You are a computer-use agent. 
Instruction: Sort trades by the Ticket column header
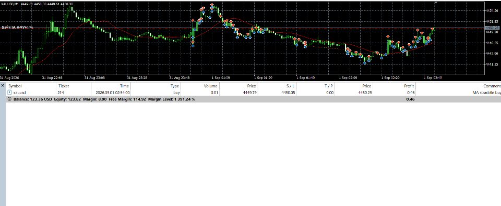64,86
